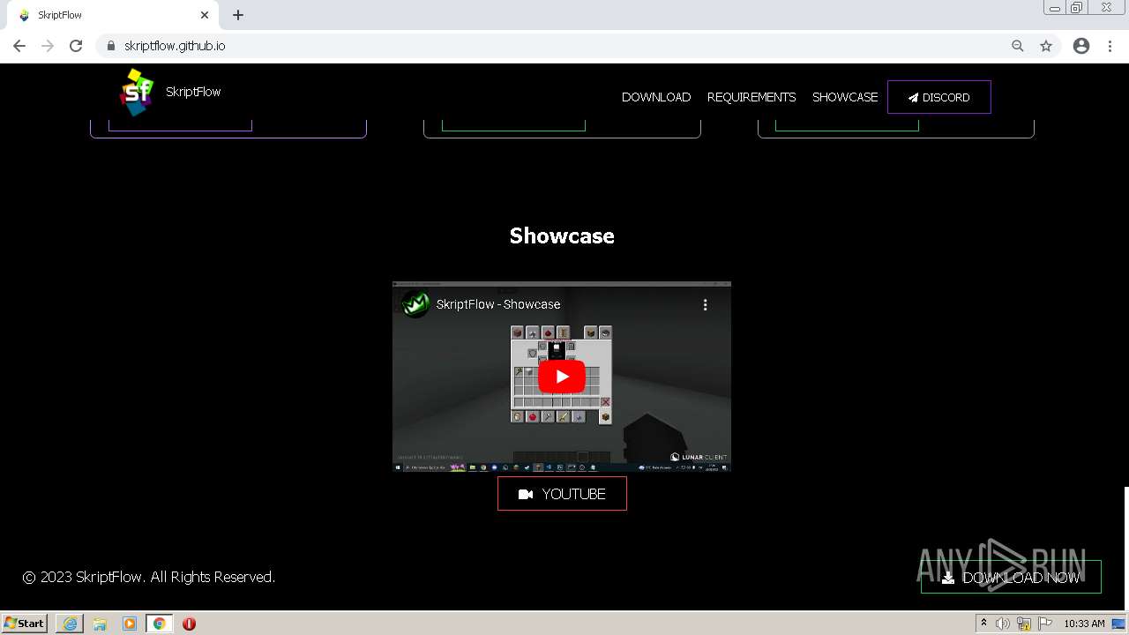The width and height of the screenshot is (1129, 635).
Task: Bookmark this page with the star
Action: tap(1046, 46)
